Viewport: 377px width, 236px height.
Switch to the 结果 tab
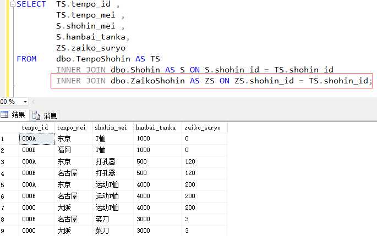point(14,115)
